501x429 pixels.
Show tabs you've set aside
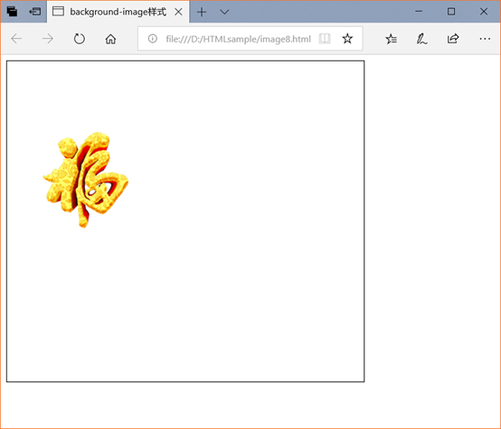point(12,12)
